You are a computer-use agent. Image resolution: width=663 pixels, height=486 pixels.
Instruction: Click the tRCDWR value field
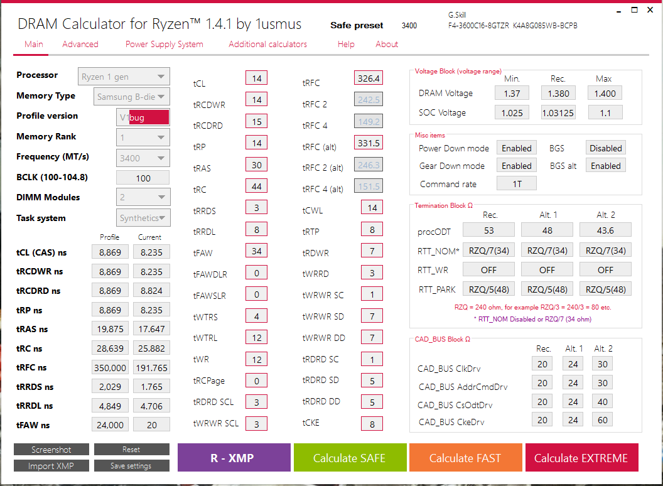point(256,99)
